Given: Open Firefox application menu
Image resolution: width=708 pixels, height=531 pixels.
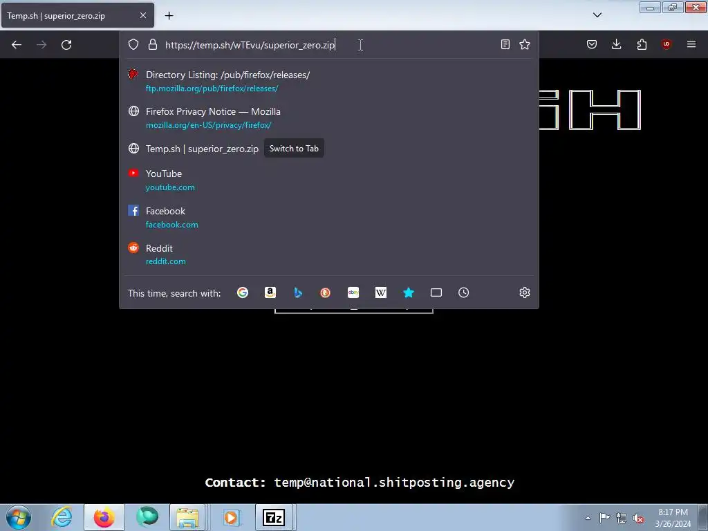Looking at the screenshot, I should point(691,44).
